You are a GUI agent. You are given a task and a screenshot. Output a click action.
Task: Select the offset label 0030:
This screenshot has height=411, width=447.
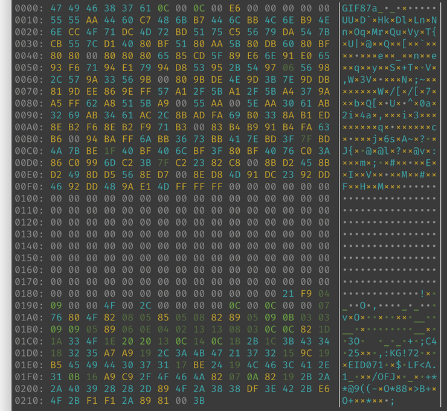29,44
